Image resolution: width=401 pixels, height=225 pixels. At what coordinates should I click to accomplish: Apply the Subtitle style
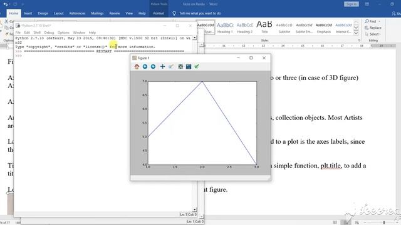pyautogui.click(x=284, y=27)
